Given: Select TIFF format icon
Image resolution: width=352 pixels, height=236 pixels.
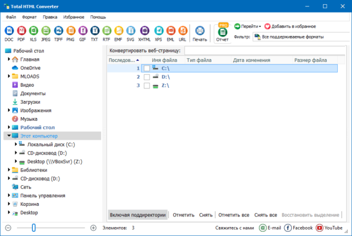Looking at the screenshot, I should pyautogui.click(x=58, y=31).
